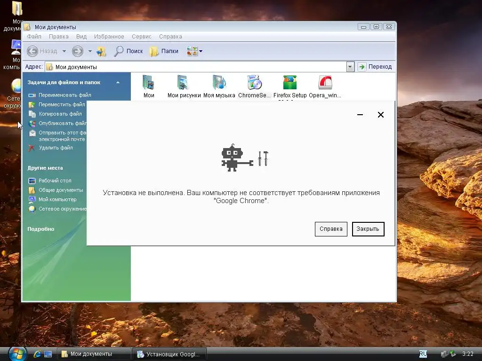482x361 pixels.
Task: Select the ChromeSetup installer file icon
Action: [254, 83]
